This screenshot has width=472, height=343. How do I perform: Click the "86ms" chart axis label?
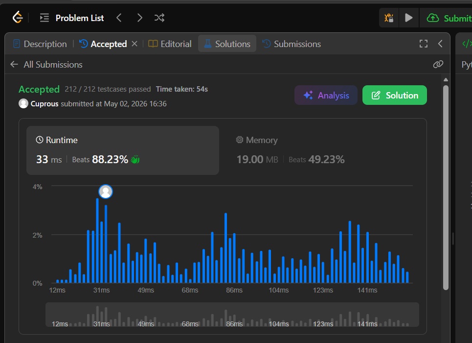click(x=234, y=290)
